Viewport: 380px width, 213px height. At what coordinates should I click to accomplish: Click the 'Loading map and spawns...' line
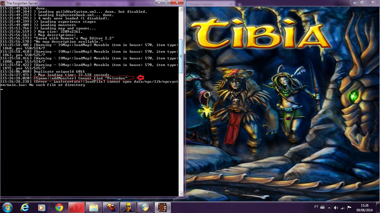tap(48, 28)
